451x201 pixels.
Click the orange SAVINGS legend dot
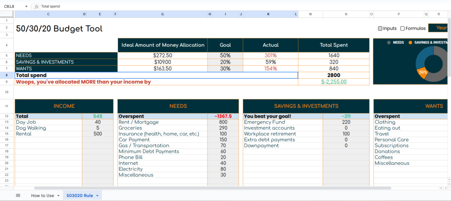tap(410, 43)
